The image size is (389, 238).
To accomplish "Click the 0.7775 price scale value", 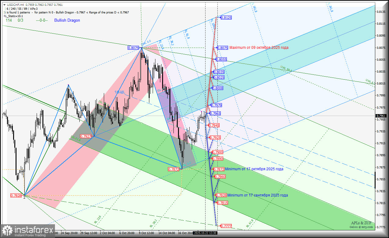I will click(380, 227).
